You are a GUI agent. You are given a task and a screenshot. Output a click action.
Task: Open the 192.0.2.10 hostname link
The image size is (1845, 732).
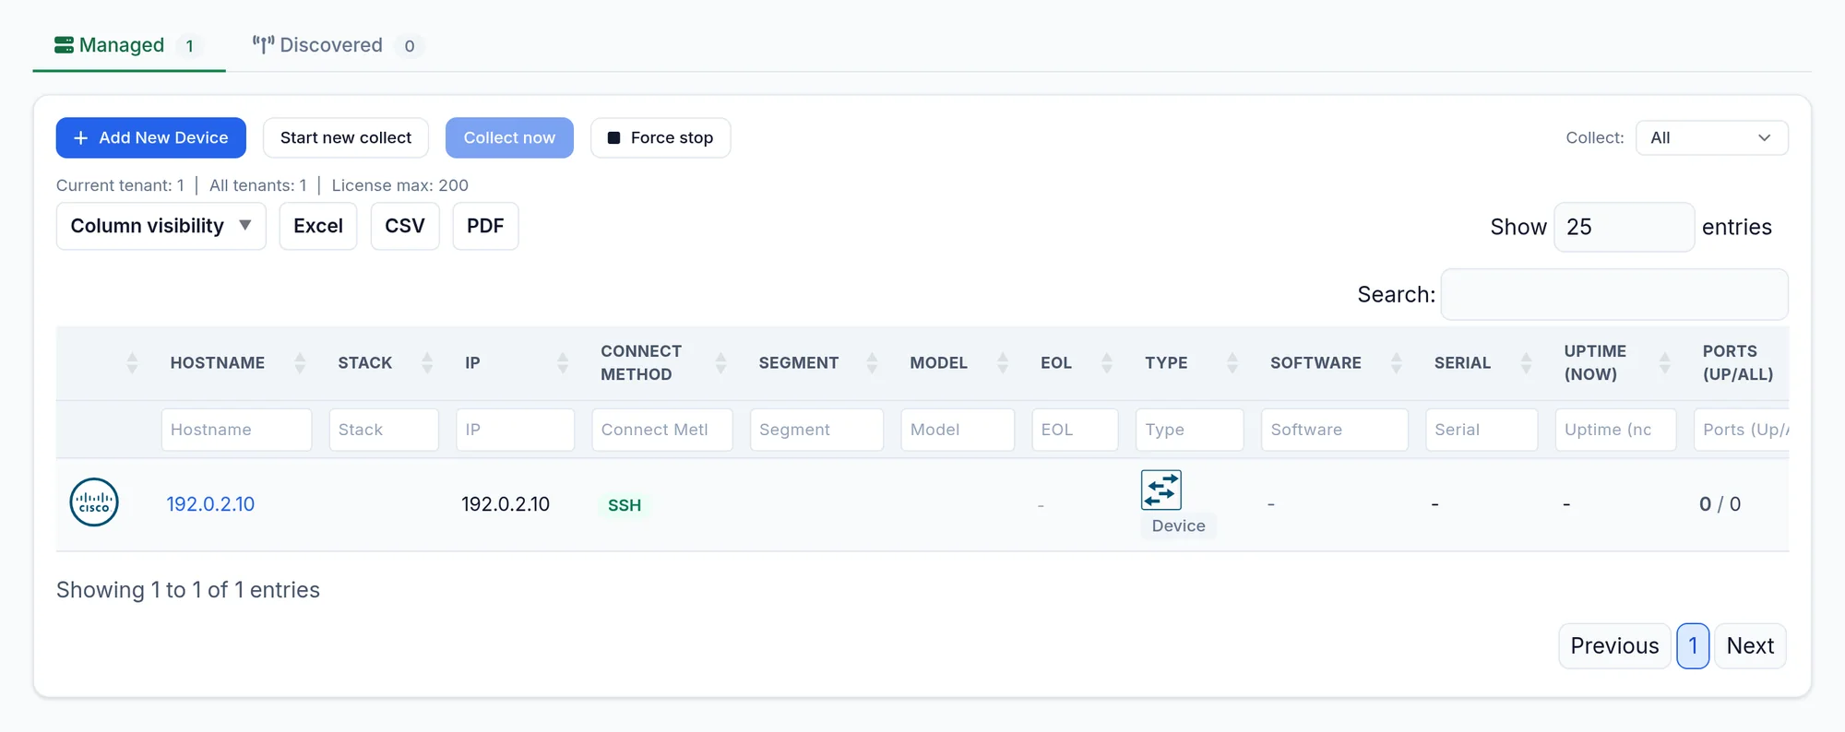tap(210, 504)
